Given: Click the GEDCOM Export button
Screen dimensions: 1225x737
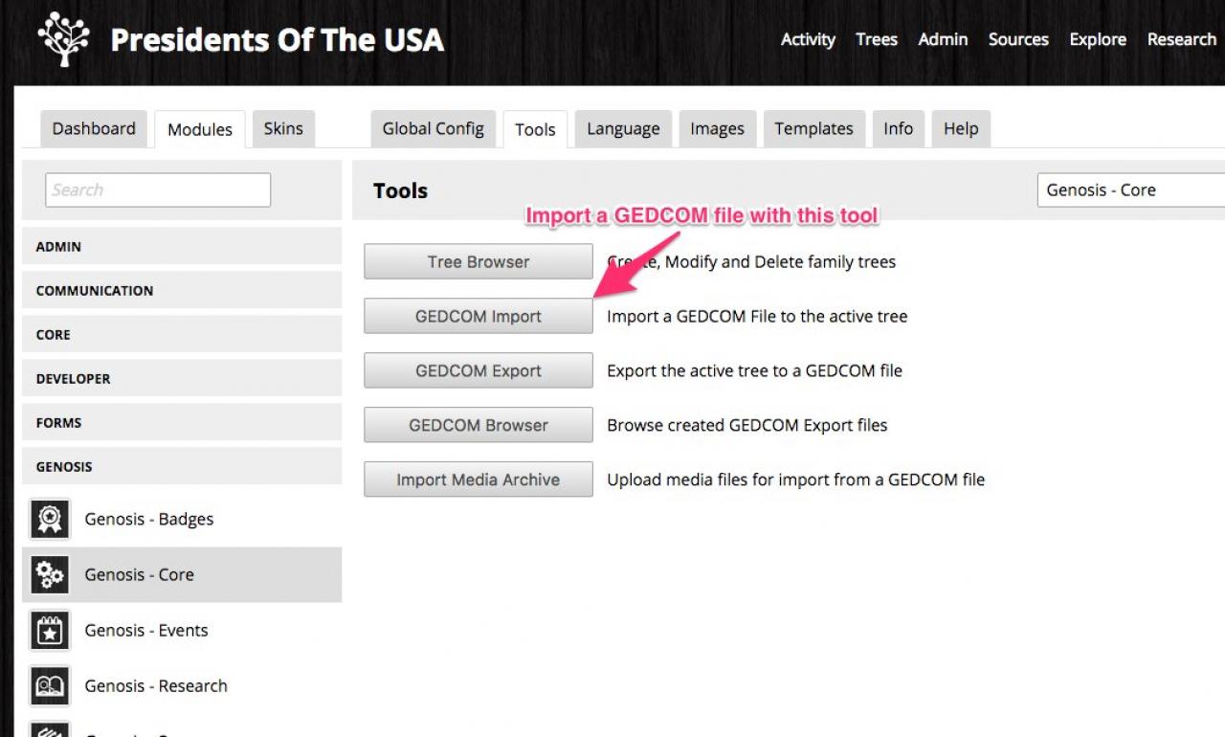Looking at the screenshot, I should (479, 370).
